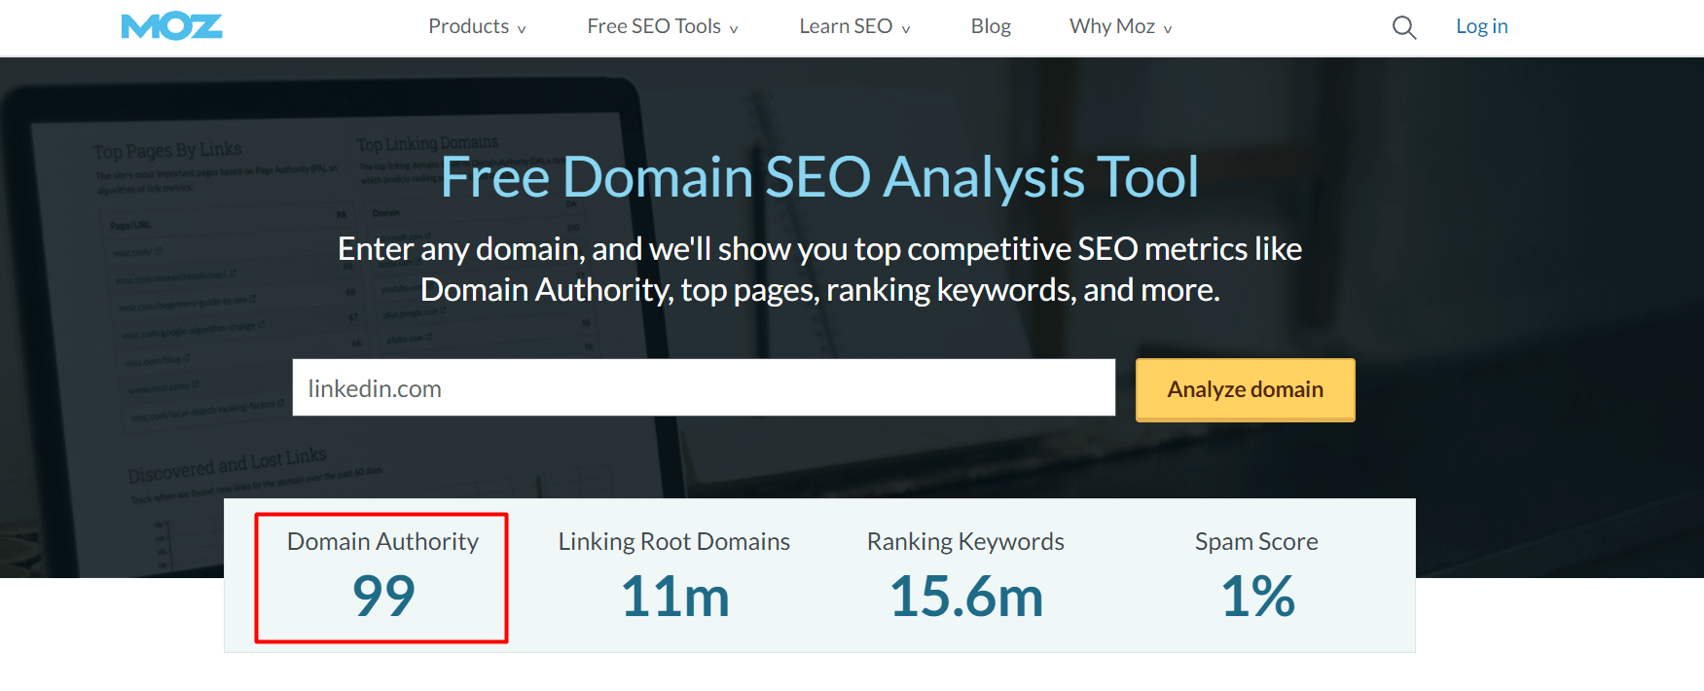This screenshot has height=691, width=1704.
Task: Focus the domain input containing linkedin.com
Action: [x=704, y=387]
